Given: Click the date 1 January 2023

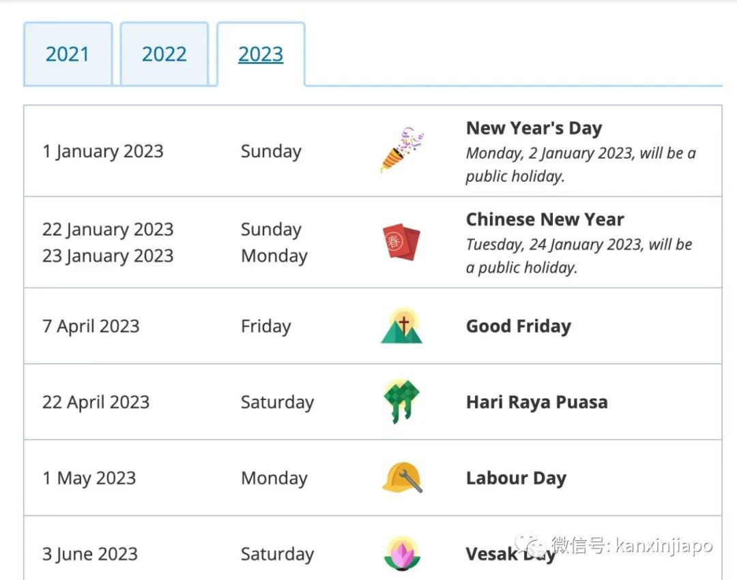Looking at the screenshot, I should pyautogui.click(x=102, y=151).
